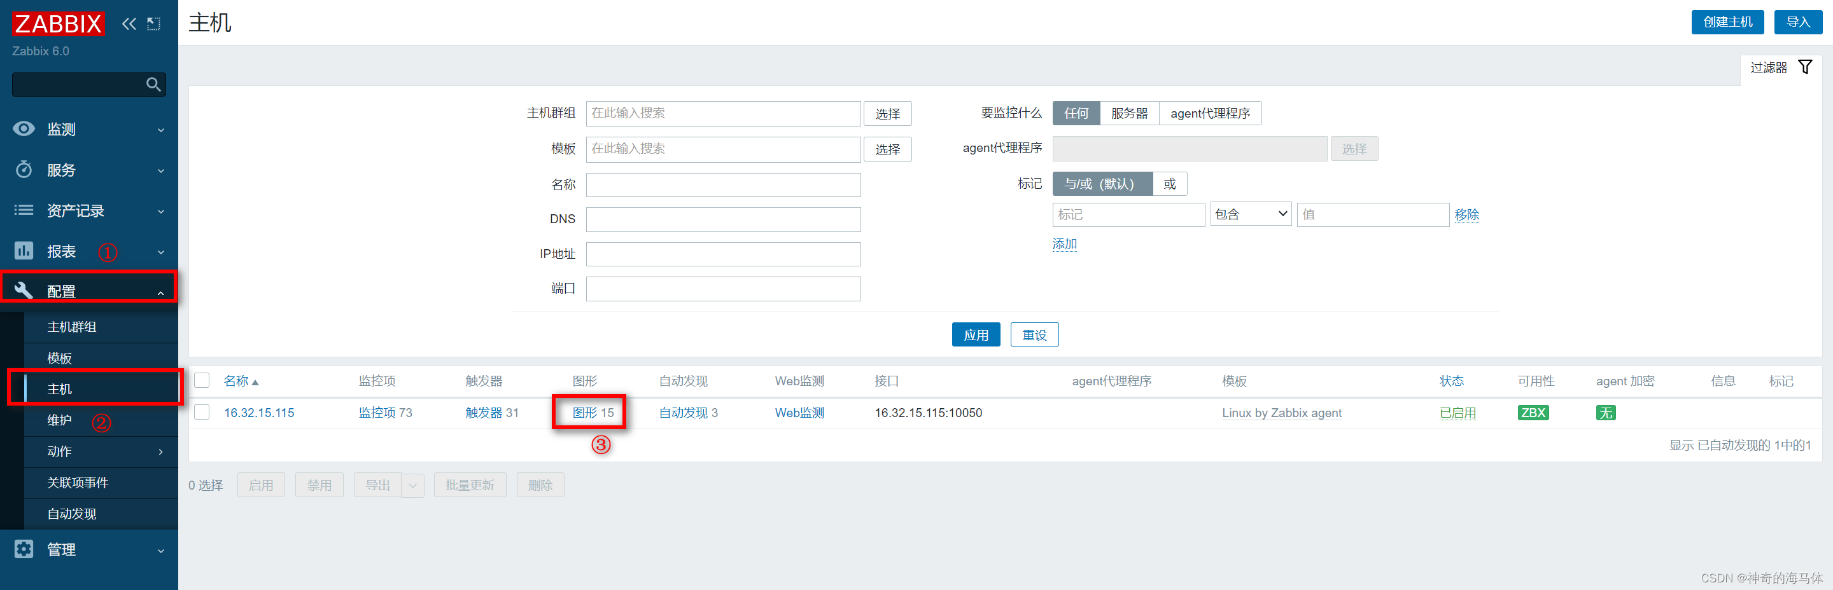The image size is (1833, 590).
Task: Open the 主机群组 menu item
Action: [70, 326]
